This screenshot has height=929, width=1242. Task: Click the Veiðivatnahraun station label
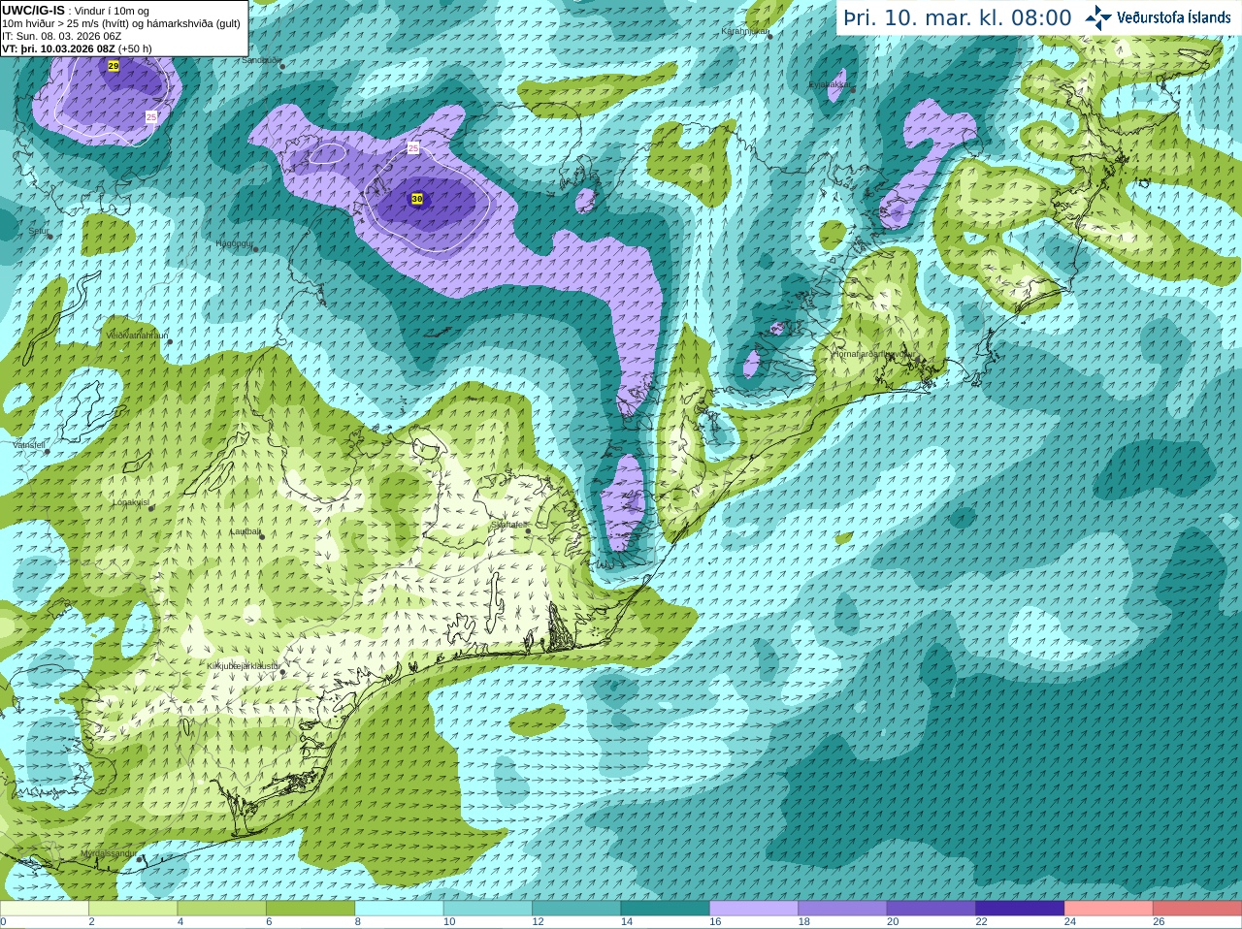(137, 336)
